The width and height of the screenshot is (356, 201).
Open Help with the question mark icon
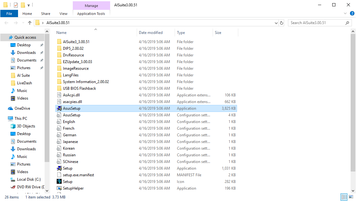click(352, 13)
